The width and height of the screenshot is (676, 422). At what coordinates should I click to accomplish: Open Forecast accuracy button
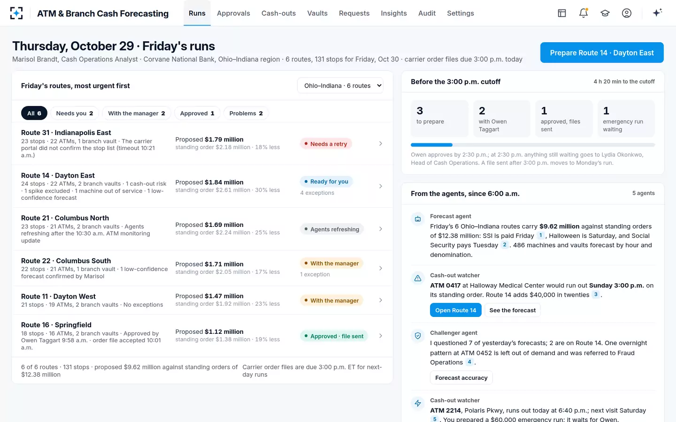pyautogui.click(x=461, y=378)
